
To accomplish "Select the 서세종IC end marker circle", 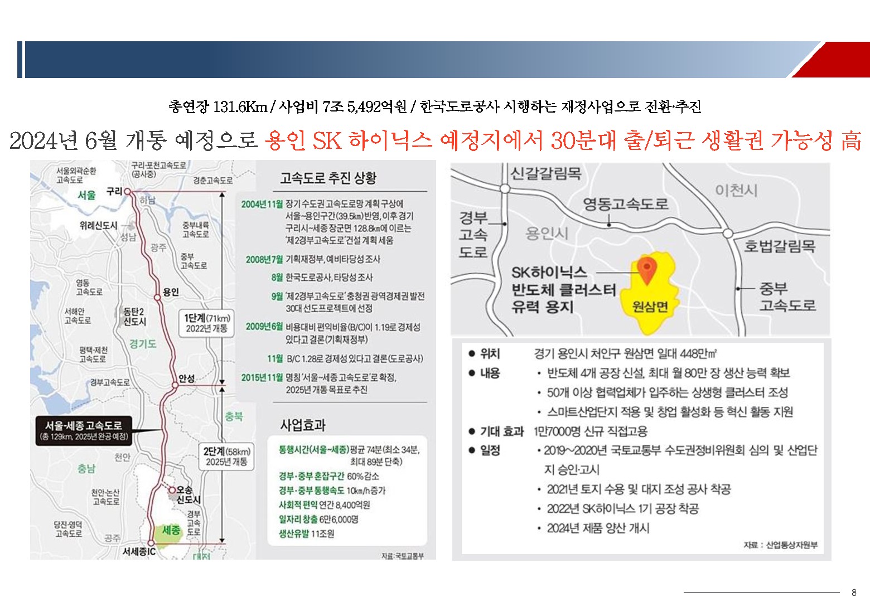I will [x=151, y=543].
